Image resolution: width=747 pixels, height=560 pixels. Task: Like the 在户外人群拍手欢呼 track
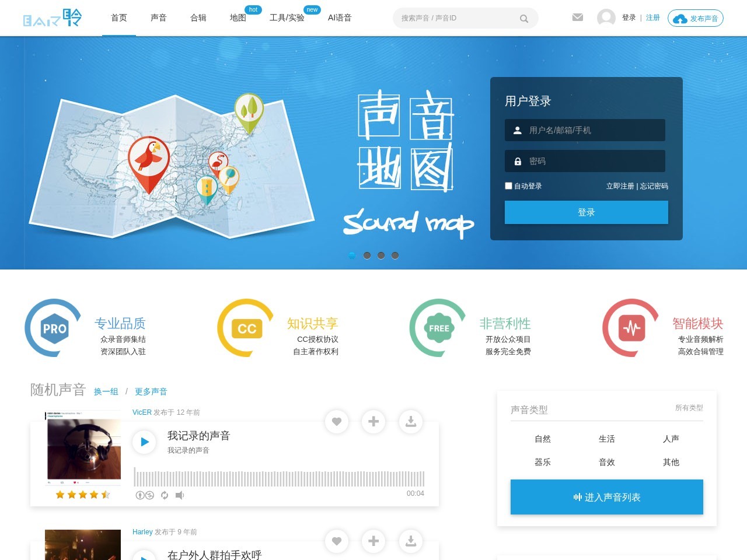click(337, 541)
